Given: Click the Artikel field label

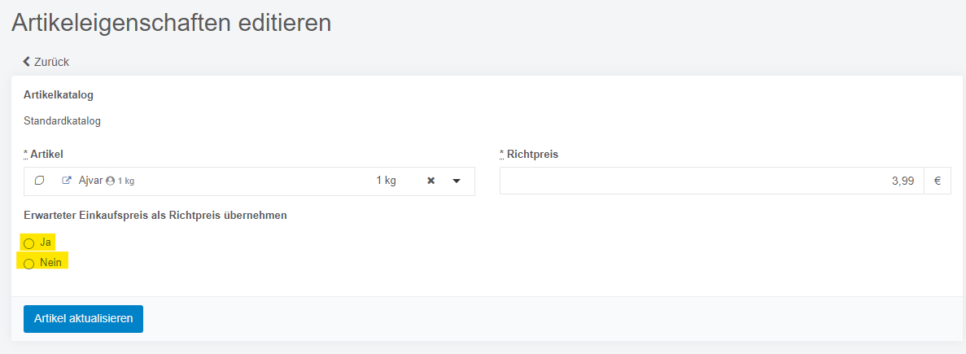Looking at the screenshot, I should tap(43, 155).
